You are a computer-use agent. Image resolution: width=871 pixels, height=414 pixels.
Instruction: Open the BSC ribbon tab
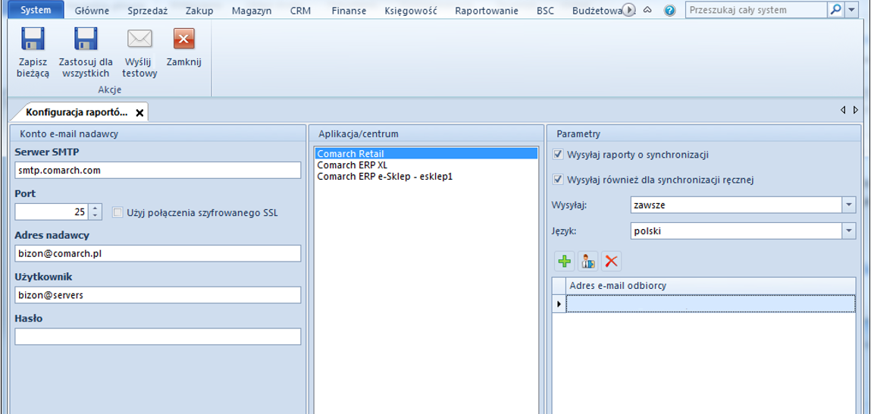click(546, 11)
